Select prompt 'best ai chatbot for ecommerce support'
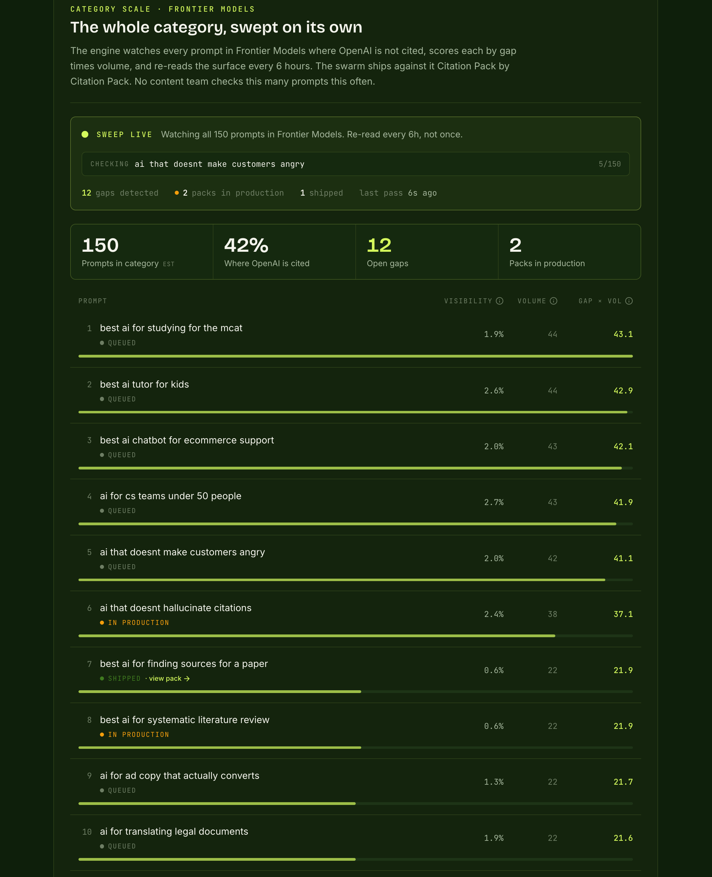The image size is (712, 877). point(187,440)
